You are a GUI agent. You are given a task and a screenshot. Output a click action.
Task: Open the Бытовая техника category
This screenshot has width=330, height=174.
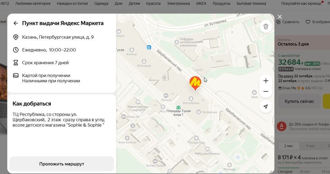coord(251,4)
